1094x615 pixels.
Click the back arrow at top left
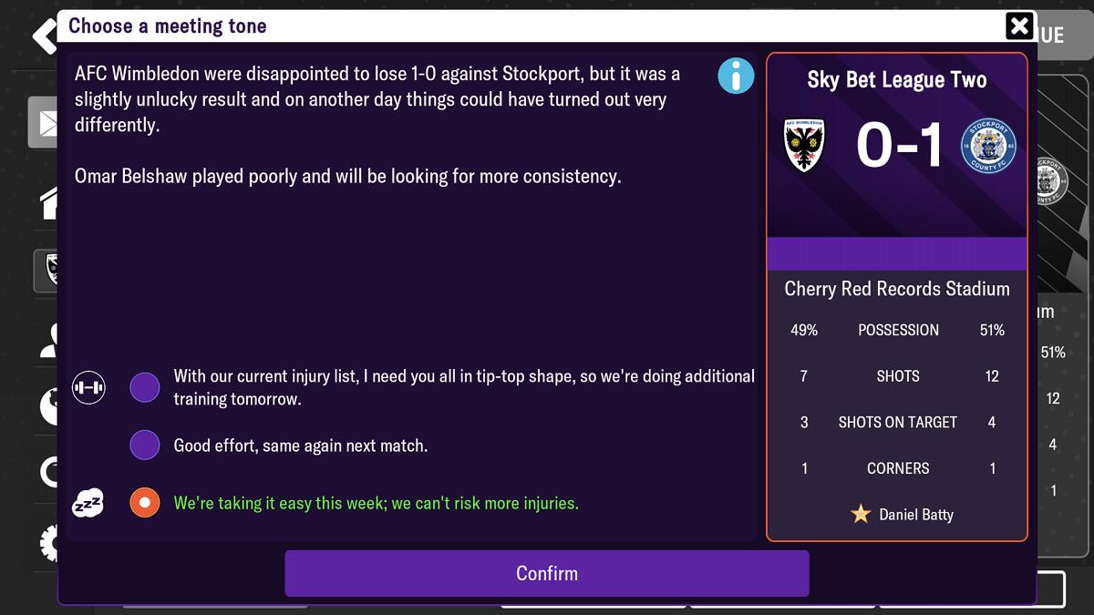pyautogui.click(x=44, y=36)
